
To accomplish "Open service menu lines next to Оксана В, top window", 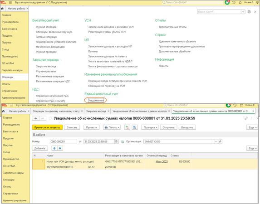I will coord(257,2).
